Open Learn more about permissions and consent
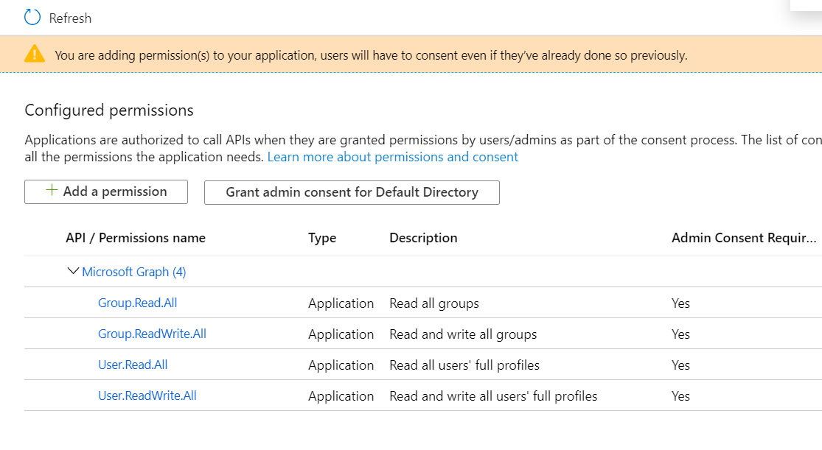The image size is (822, 450). pyautogui.click(x=393, y=157)
